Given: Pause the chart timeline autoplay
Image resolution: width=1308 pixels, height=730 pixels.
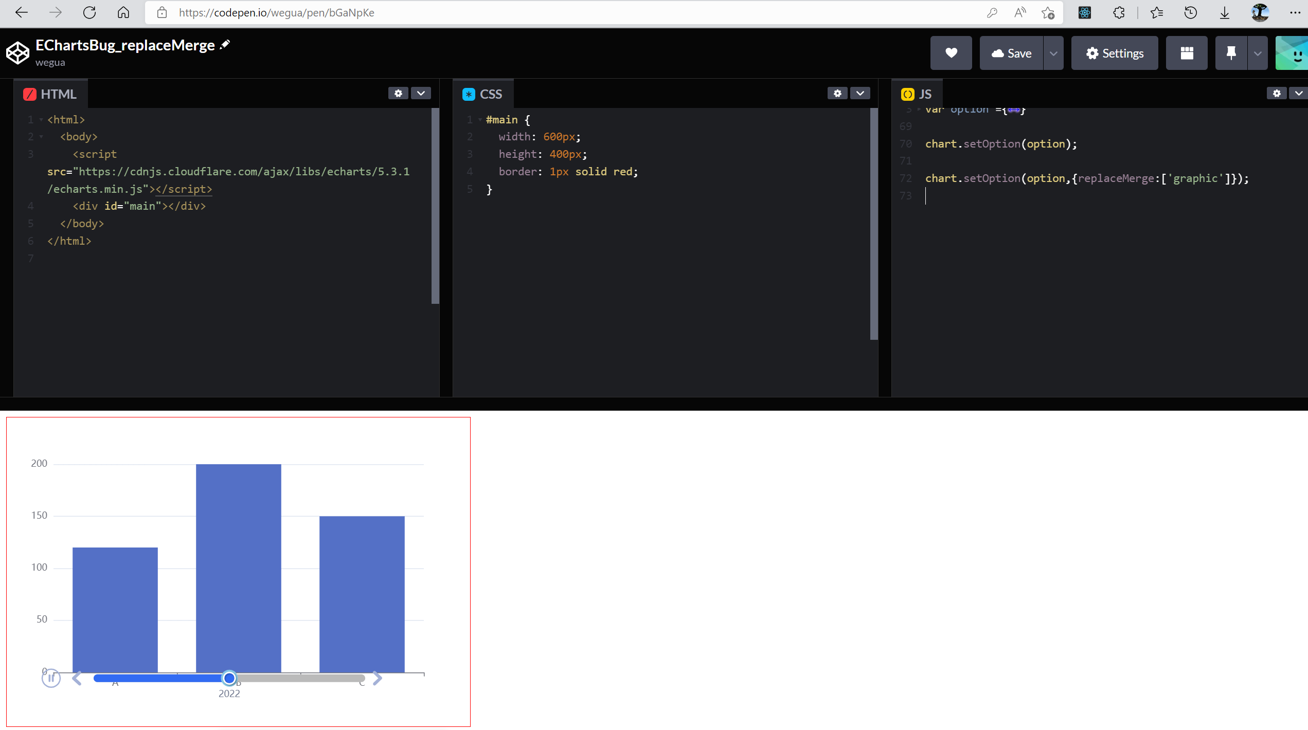Looking at the screenshot, I should (x=51, y=678).
